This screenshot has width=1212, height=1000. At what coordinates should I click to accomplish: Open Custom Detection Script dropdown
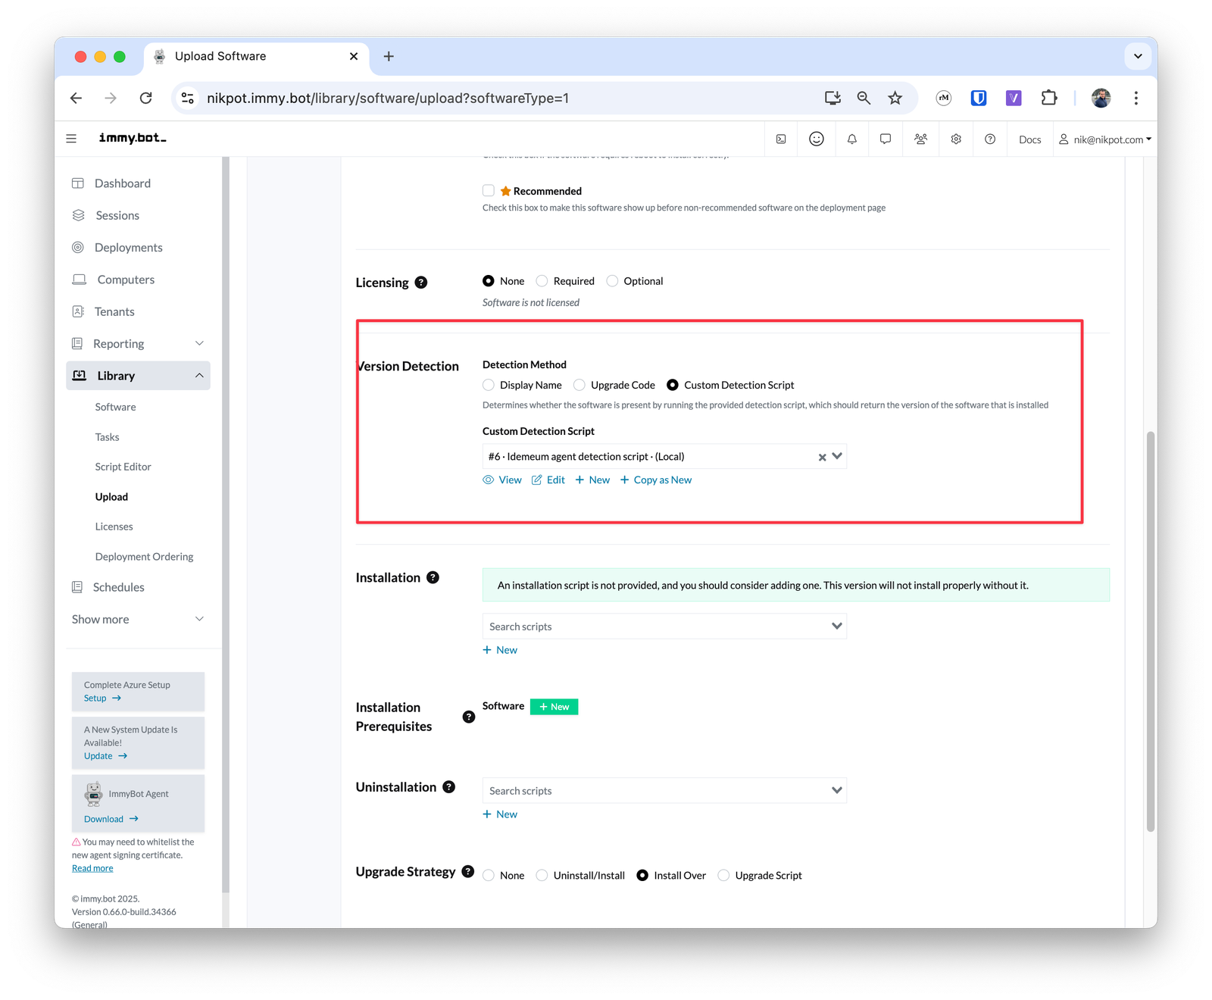(x=837, y=456)
